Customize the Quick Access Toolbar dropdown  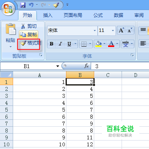67,5
